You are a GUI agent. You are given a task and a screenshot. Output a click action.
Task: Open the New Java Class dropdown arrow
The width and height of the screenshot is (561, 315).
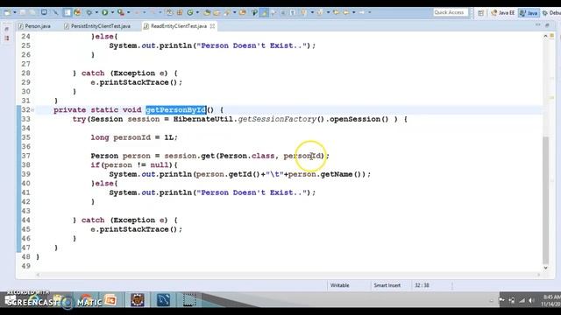[197, 12]
